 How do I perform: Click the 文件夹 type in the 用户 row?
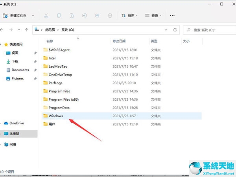tap(156, 124)
